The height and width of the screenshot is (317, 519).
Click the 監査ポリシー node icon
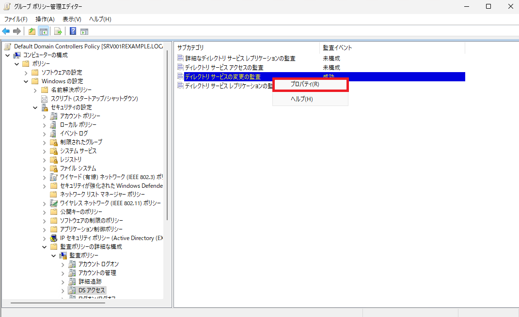[63, 256]
